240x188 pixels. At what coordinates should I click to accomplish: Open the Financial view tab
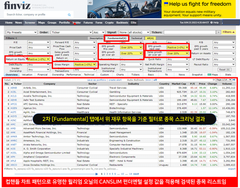(x=43, y=75)
